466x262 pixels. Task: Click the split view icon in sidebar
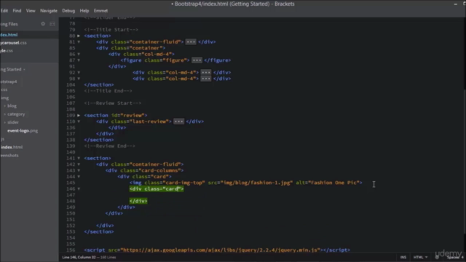52,24
